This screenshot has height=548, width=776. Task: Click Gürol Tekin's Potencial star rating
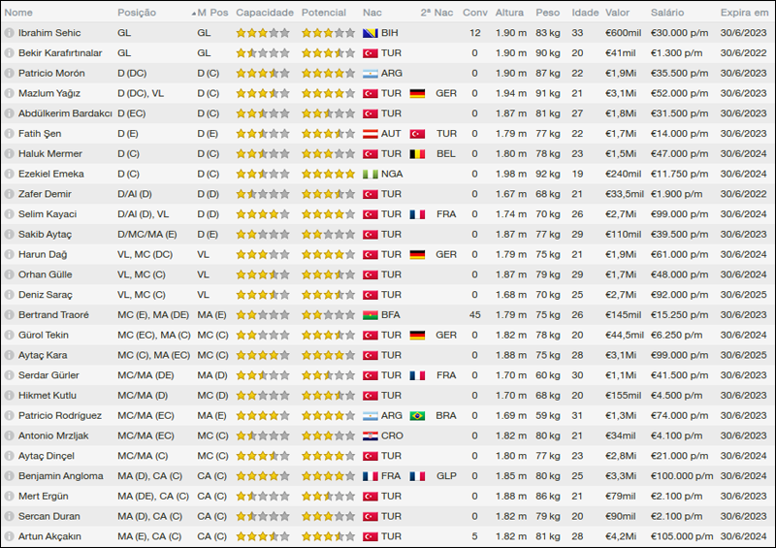tap(328, 336)
